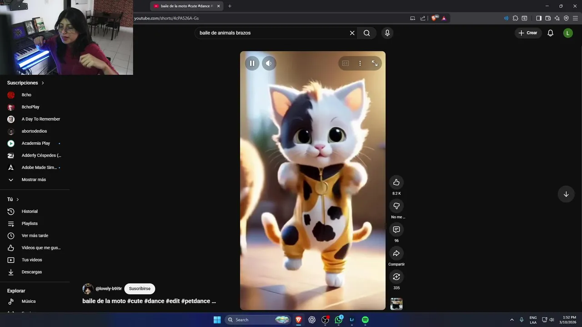Like the Short with thumbs up
This screenshot has width=582, height=327.
396,182
